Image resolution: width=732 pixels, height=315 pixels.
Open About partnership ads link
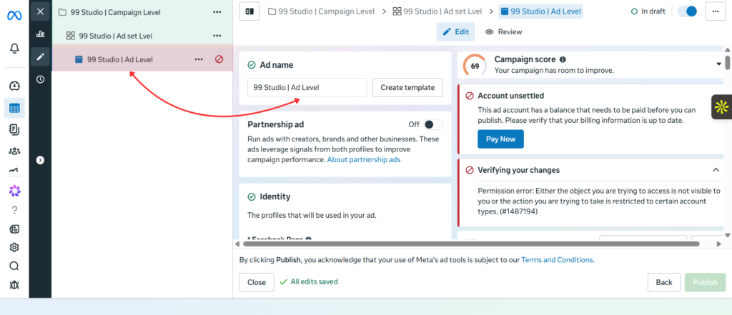[364, 159]
